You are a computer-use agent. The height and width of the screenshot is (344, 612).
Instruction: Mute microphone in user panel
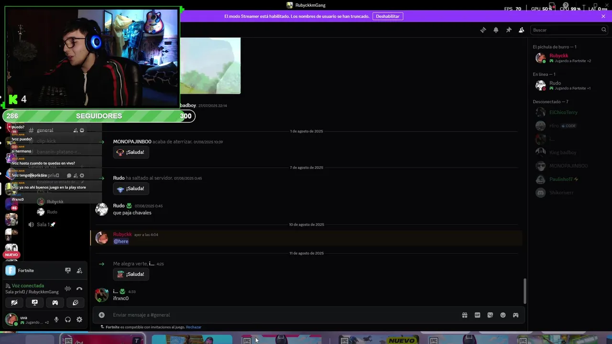(56, 320)
